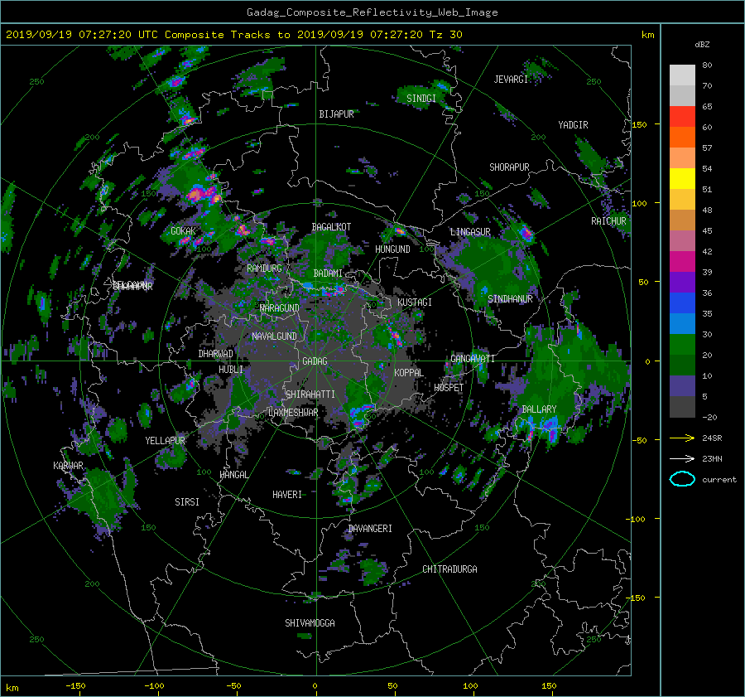The height and width of the screenshot is (697, 745).
Task: Click the white 70 dBZ color swatch
Action: pyautogui.click(x=682, y=75)
